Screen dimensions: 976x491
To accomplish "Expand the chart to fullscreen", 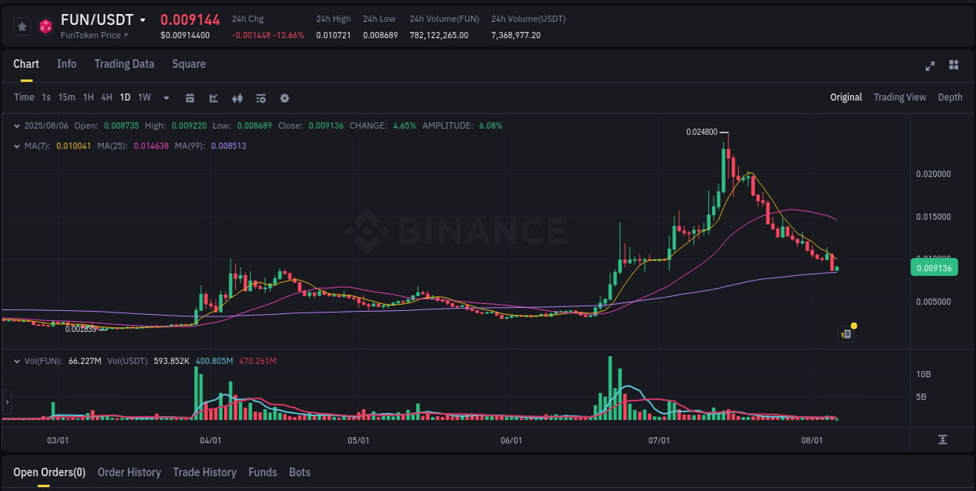I will click(929, 66).
